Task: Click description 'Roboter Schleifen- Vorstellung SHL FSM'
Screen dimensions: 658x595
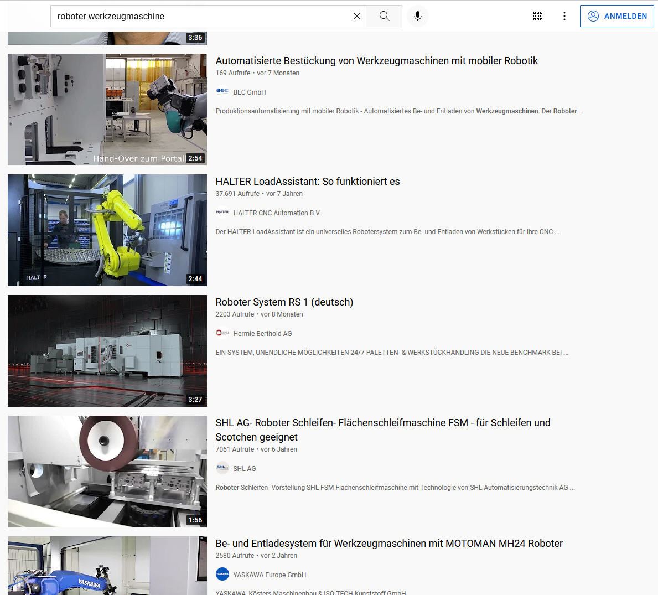Action: pyautogui.click(x=395, y=488)
